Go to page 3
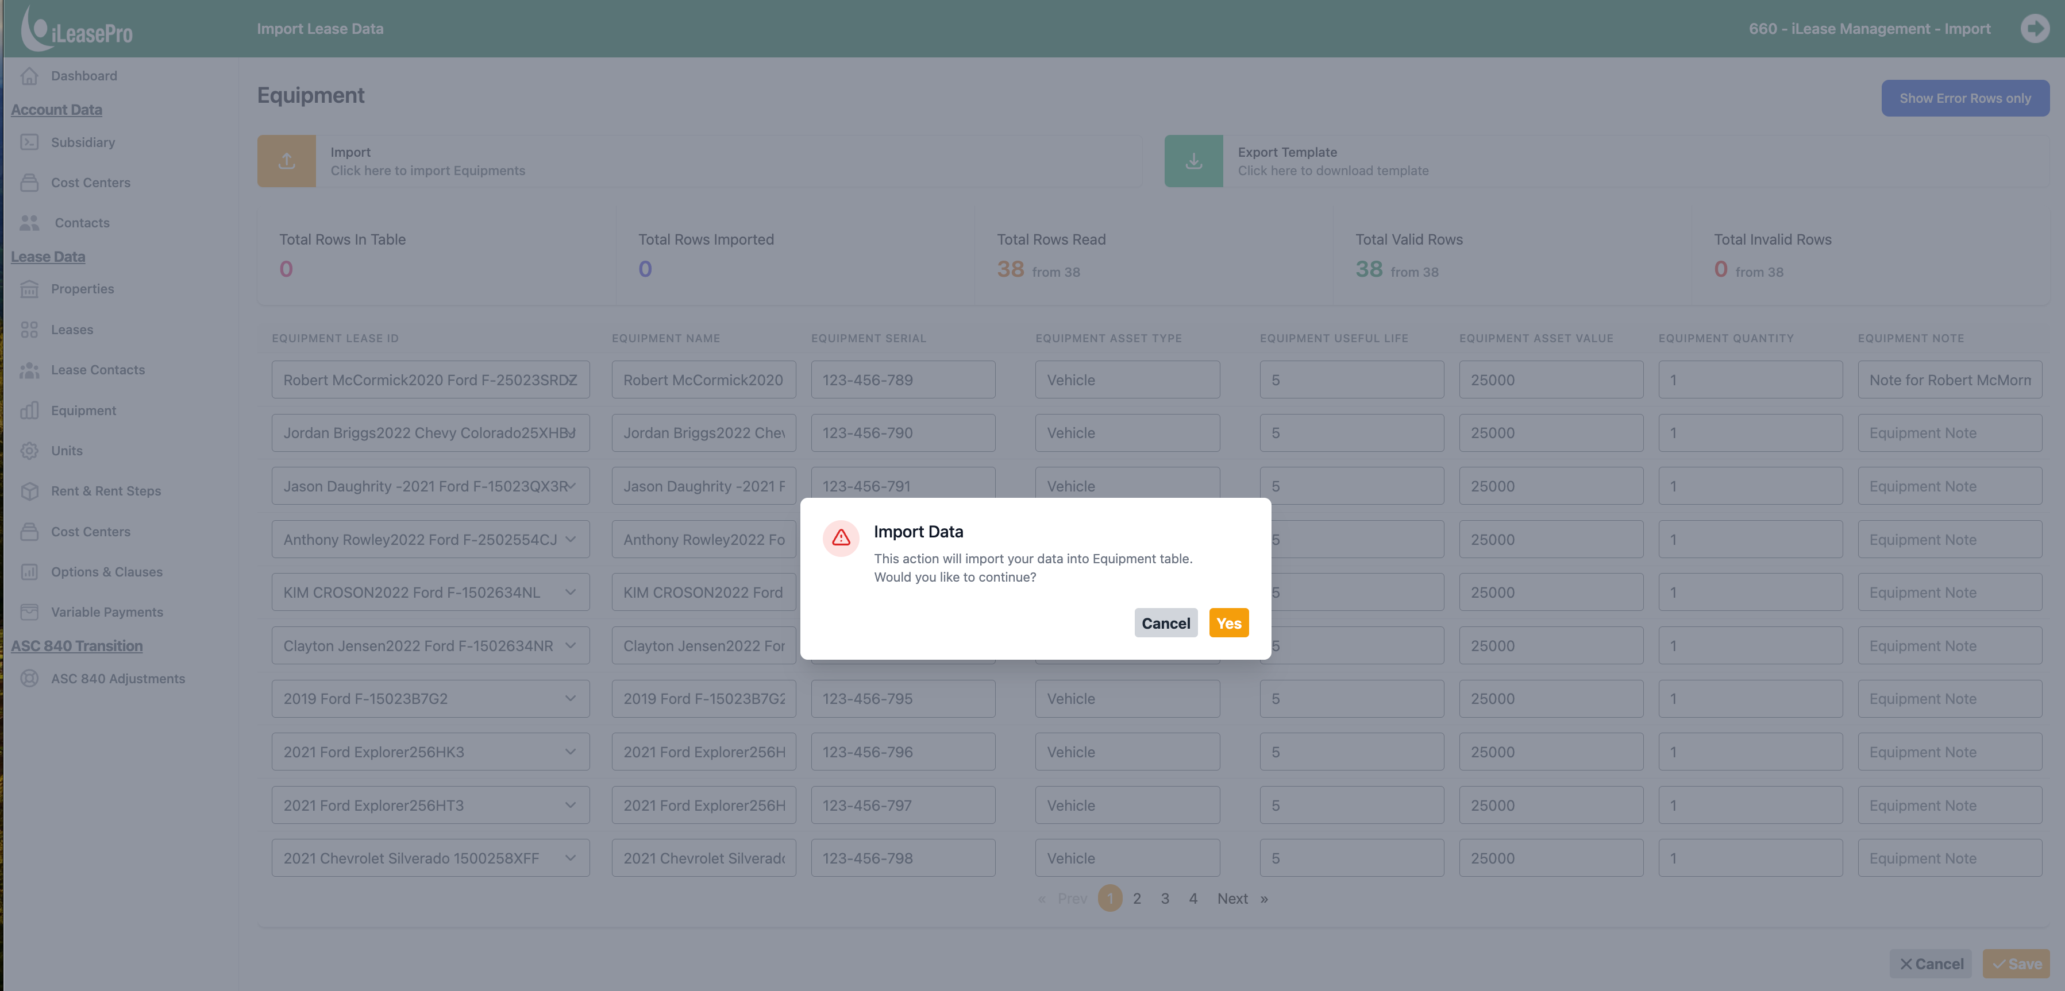The image size is (2065, 991). pyautogui.click(x=1165, y=899)
